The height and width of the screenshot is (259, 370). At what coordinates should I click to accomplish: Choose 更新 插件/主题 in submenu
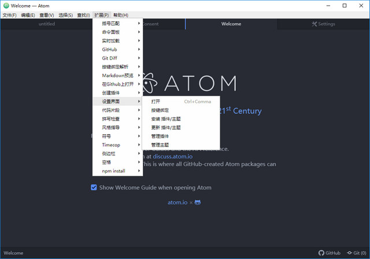(181, 128)
